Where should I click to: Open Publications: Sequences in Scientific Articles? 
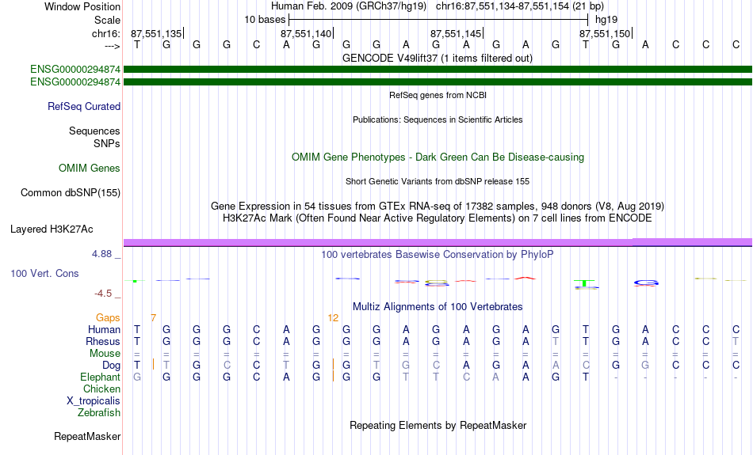(x=438, y=119)
